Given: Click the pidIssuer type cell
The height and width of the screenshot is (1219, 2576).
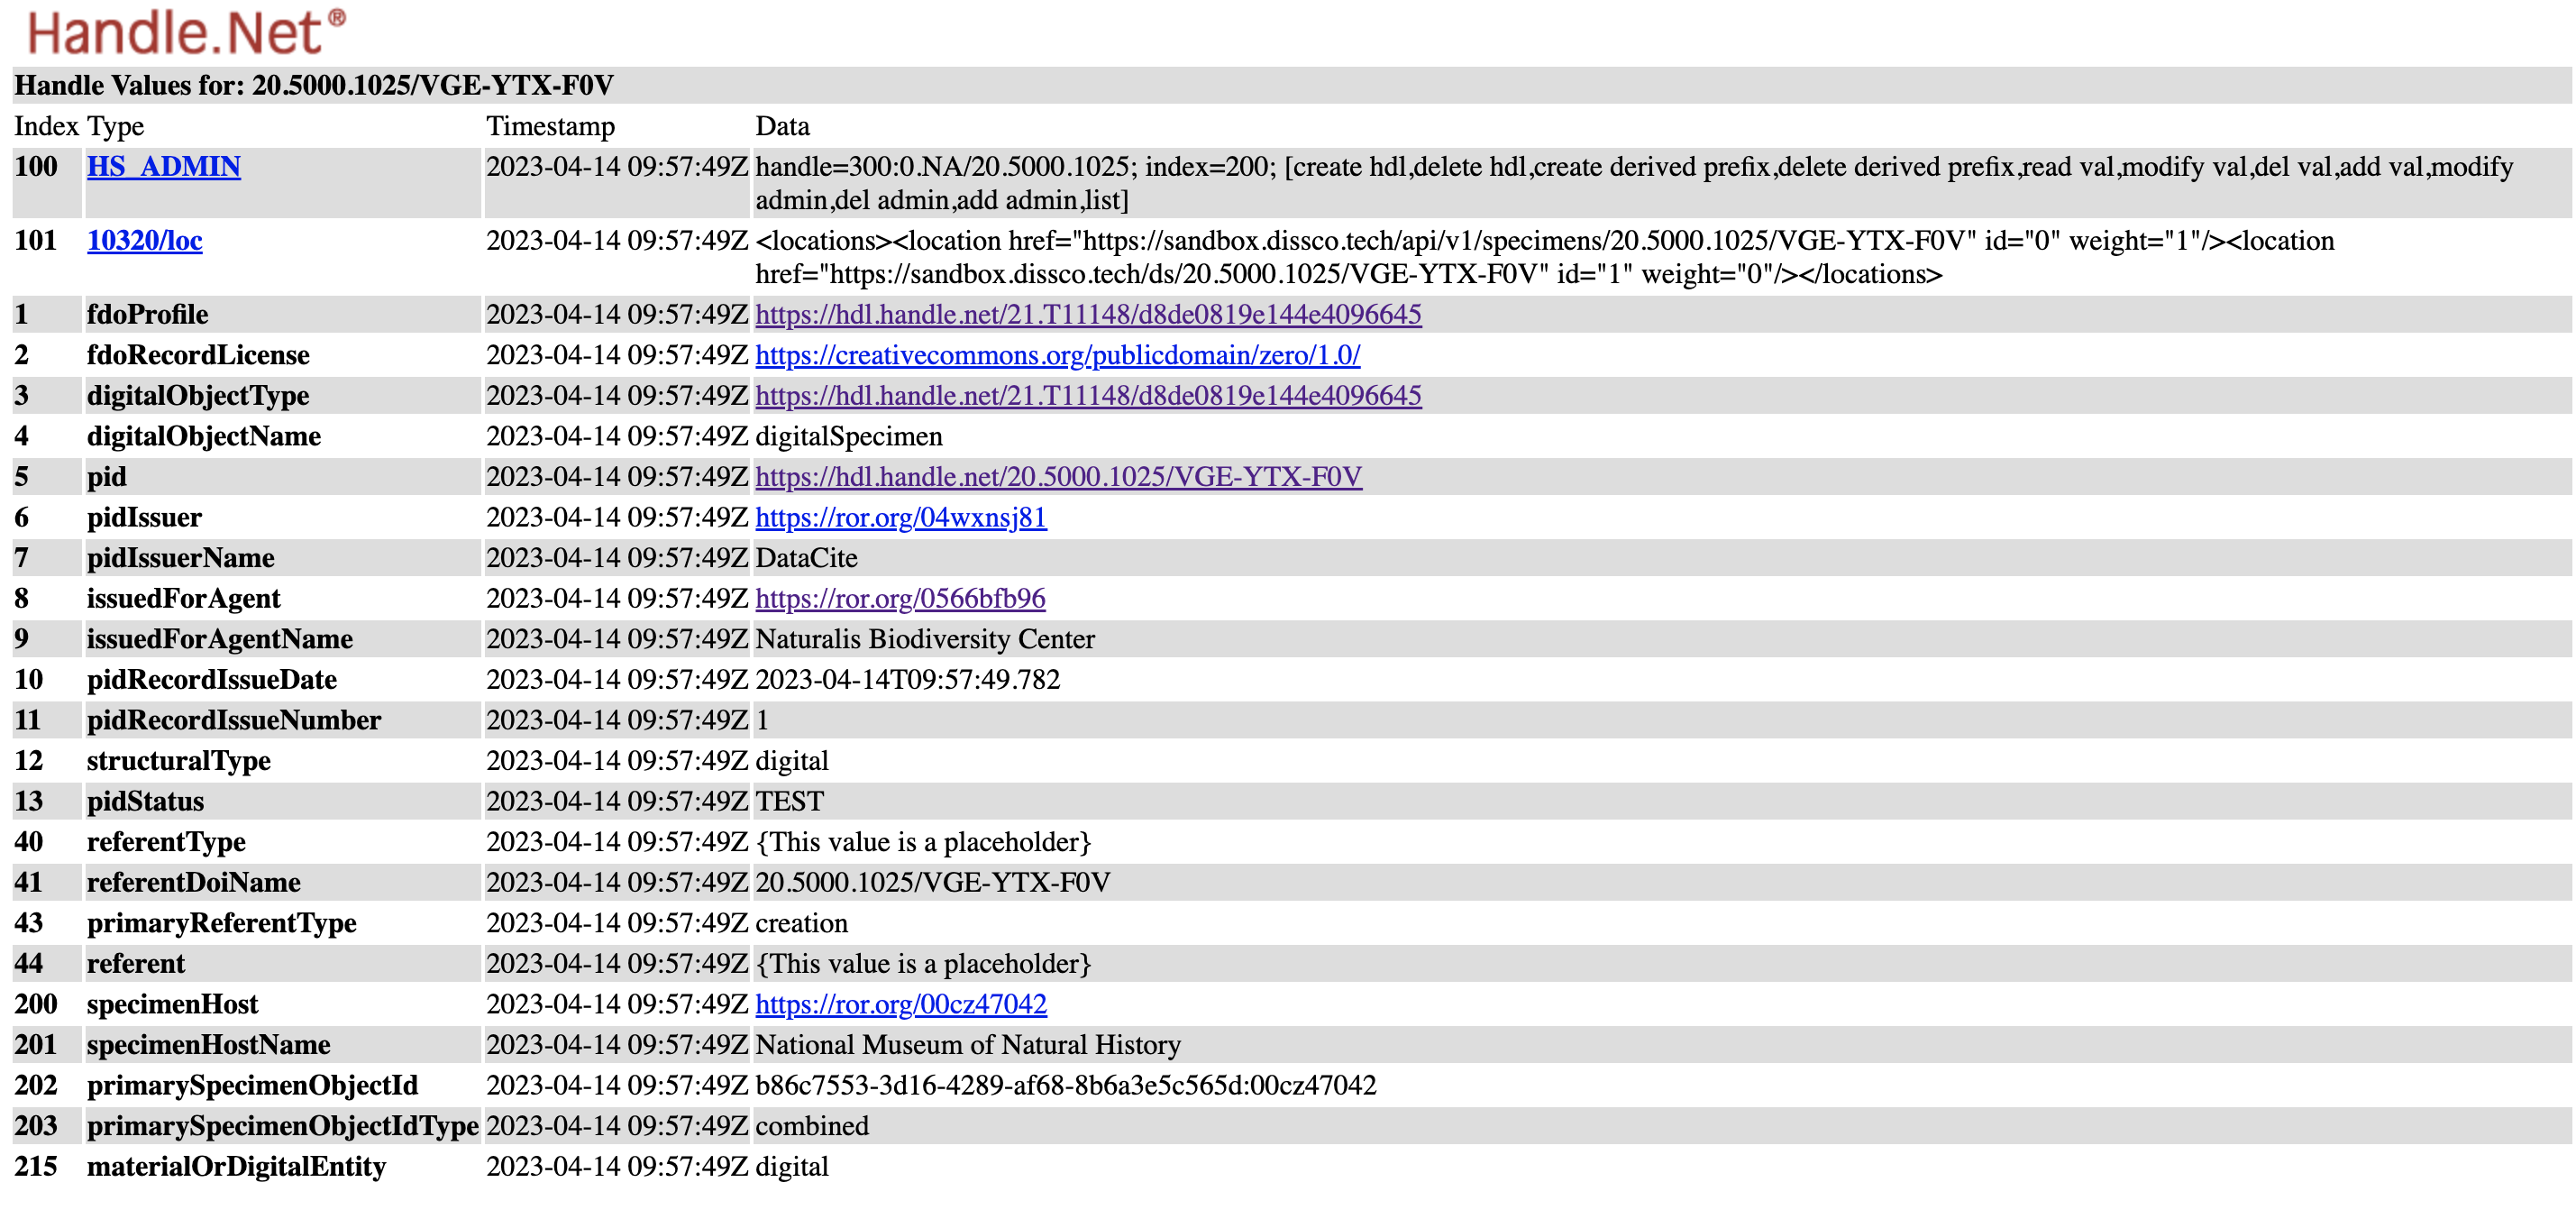Looking at the screenshot, I should (x=283, y=517).
